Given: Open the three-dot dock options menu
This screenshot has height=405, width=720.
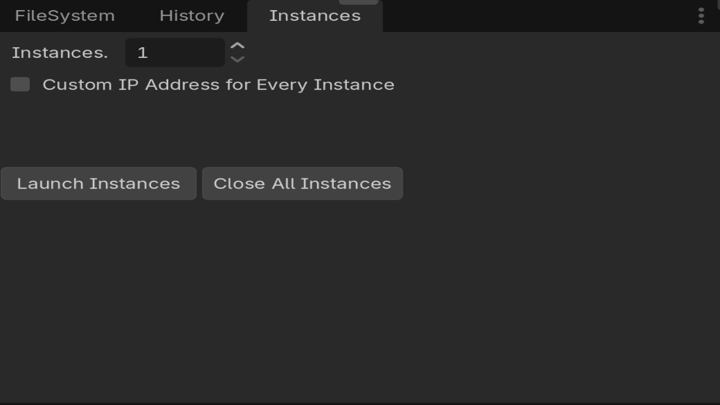Looking at the screenshot, I should (x=701, y=16).
